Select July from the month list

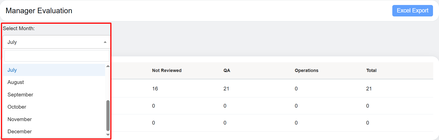[12, 70]
